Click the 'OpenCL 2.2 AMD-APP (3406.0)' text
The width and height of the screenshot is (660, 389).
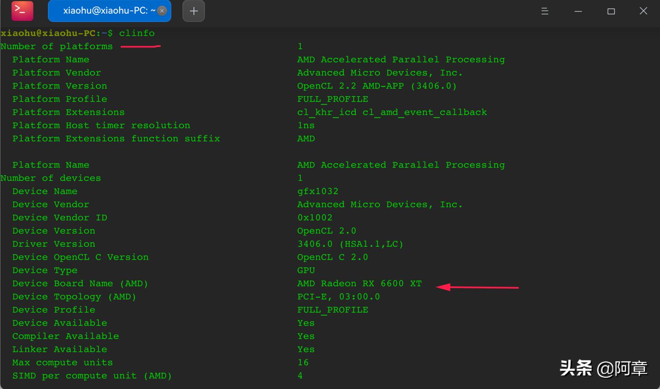coord(377,86)
